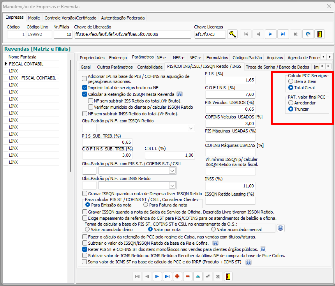Go to next record in top navigator
Image resolution: width=335 pixels, height=286 pixels.
270,34
